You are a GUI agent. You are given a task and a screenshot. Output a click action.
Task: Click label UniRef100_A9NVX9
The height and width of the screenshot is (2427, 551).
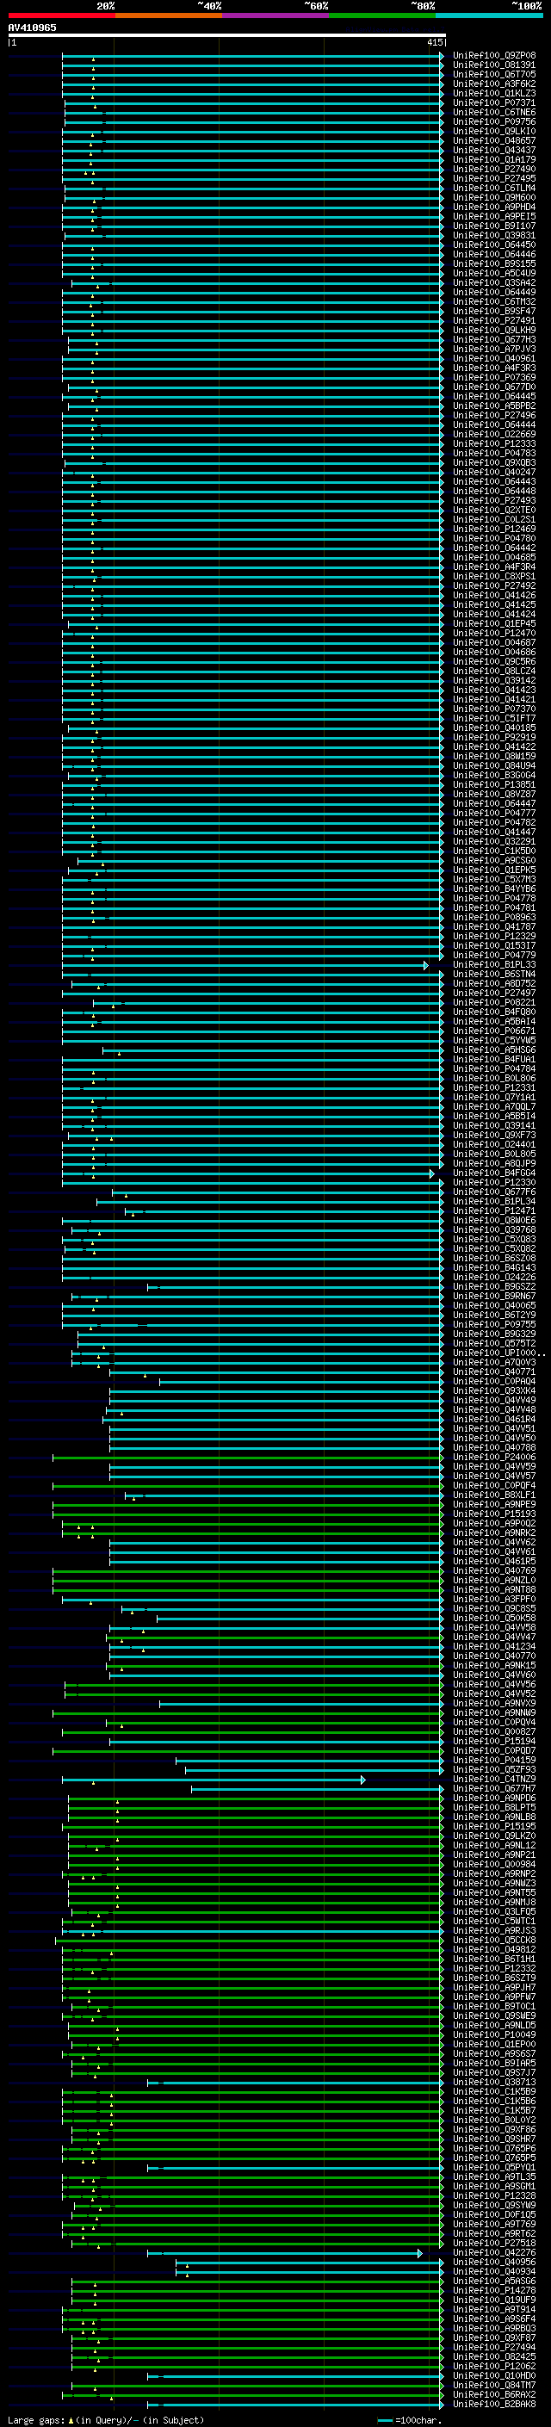[x=494, y=1704]
